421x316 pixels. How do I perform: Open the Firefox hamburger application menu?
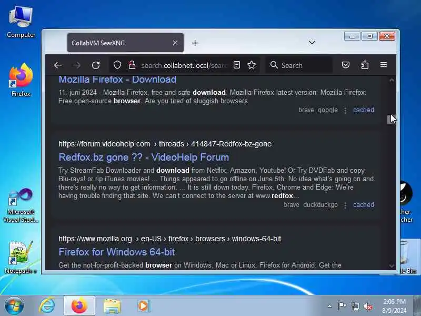384,65
